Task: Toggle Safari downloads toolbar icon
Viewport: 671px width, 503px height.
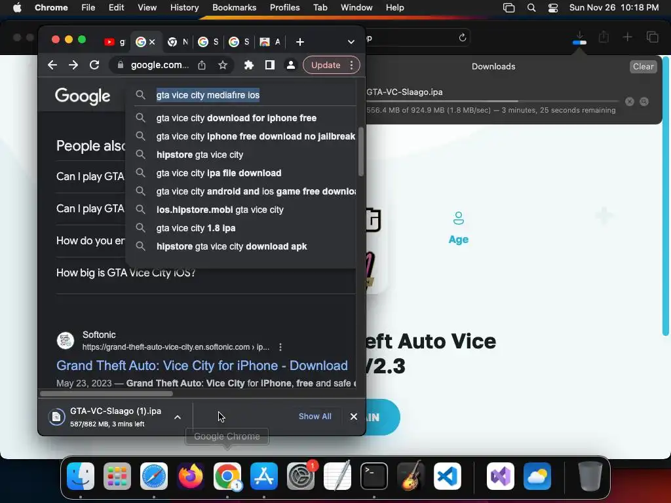Action: [x=579, y=37]
